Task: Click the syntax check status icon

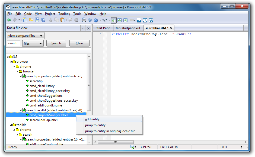Action: point(132,147)
